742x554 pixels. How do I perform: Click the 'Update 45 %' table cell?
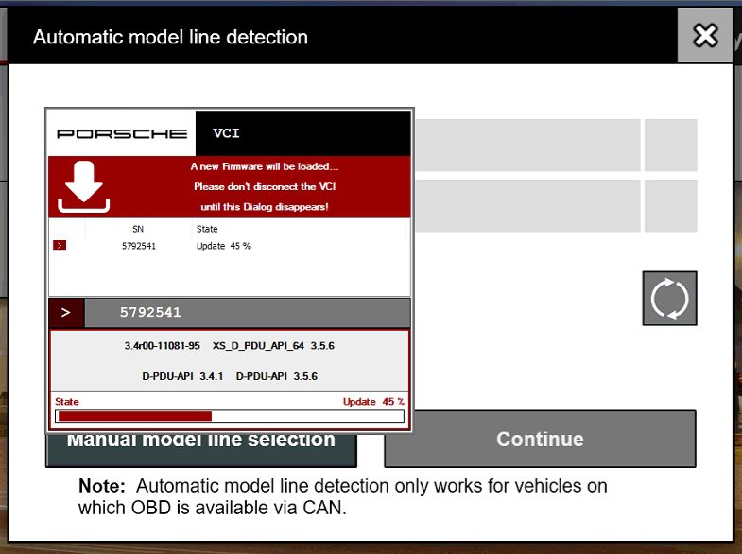pos(223,246)
